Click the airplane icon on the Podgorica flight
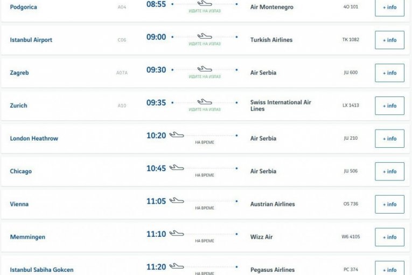 tap(205, 3)
